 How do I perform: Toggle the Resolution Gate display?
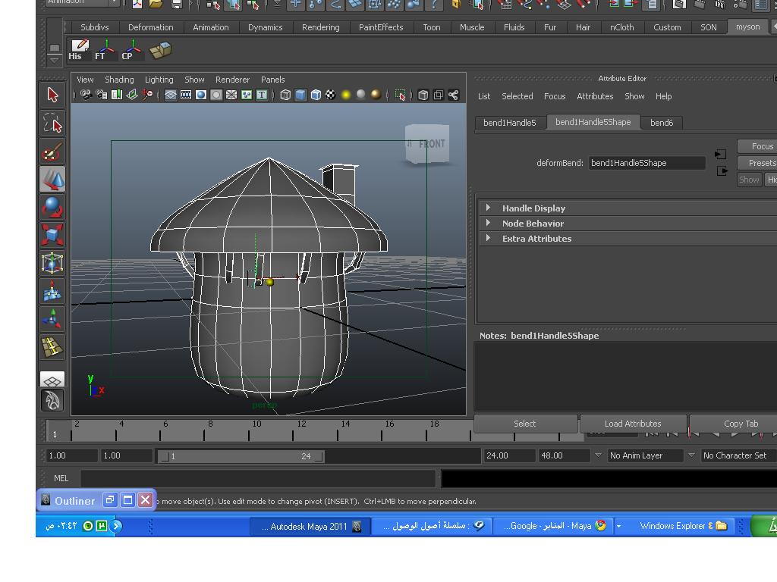(201, 95)
